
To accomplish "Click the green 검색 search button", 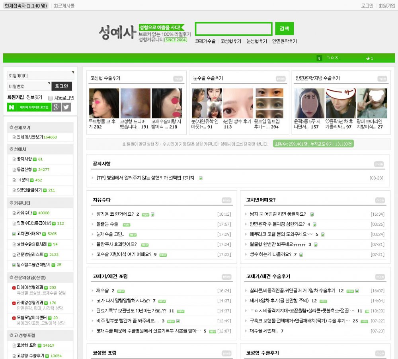I will coord(284,28).
